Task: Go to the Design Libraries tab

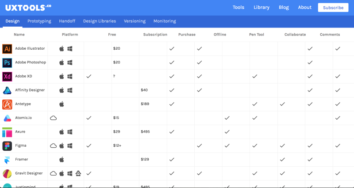Action: coord(100,21)
